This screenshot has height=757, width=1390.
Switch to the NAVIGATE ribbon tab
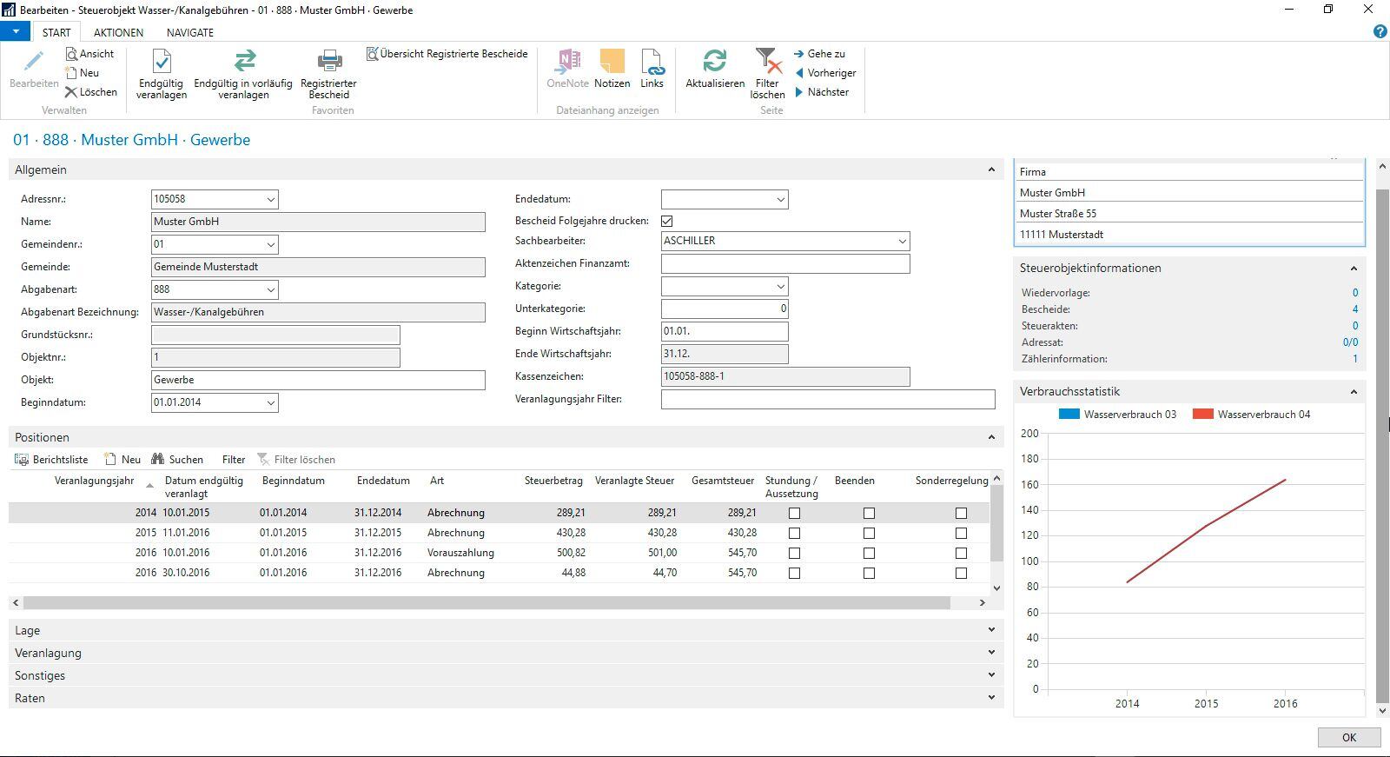pos(189,32)
